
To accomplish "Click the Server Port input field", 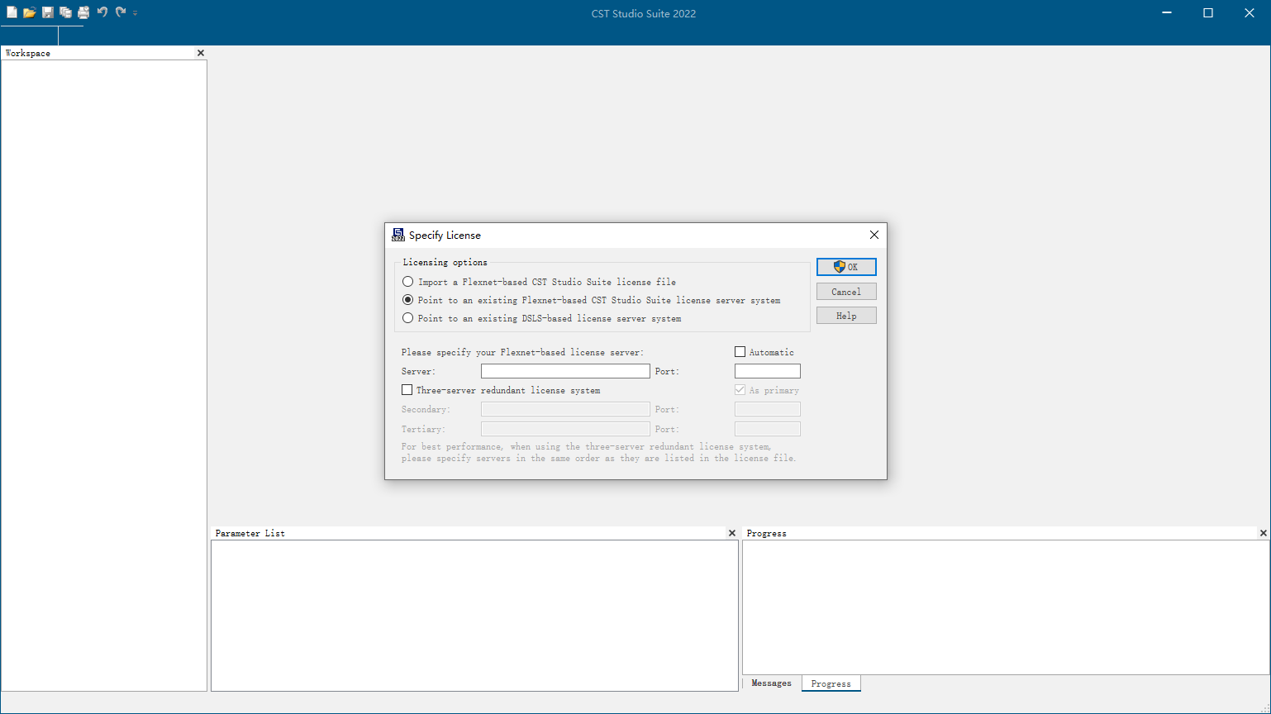I will tap(768, 371).
